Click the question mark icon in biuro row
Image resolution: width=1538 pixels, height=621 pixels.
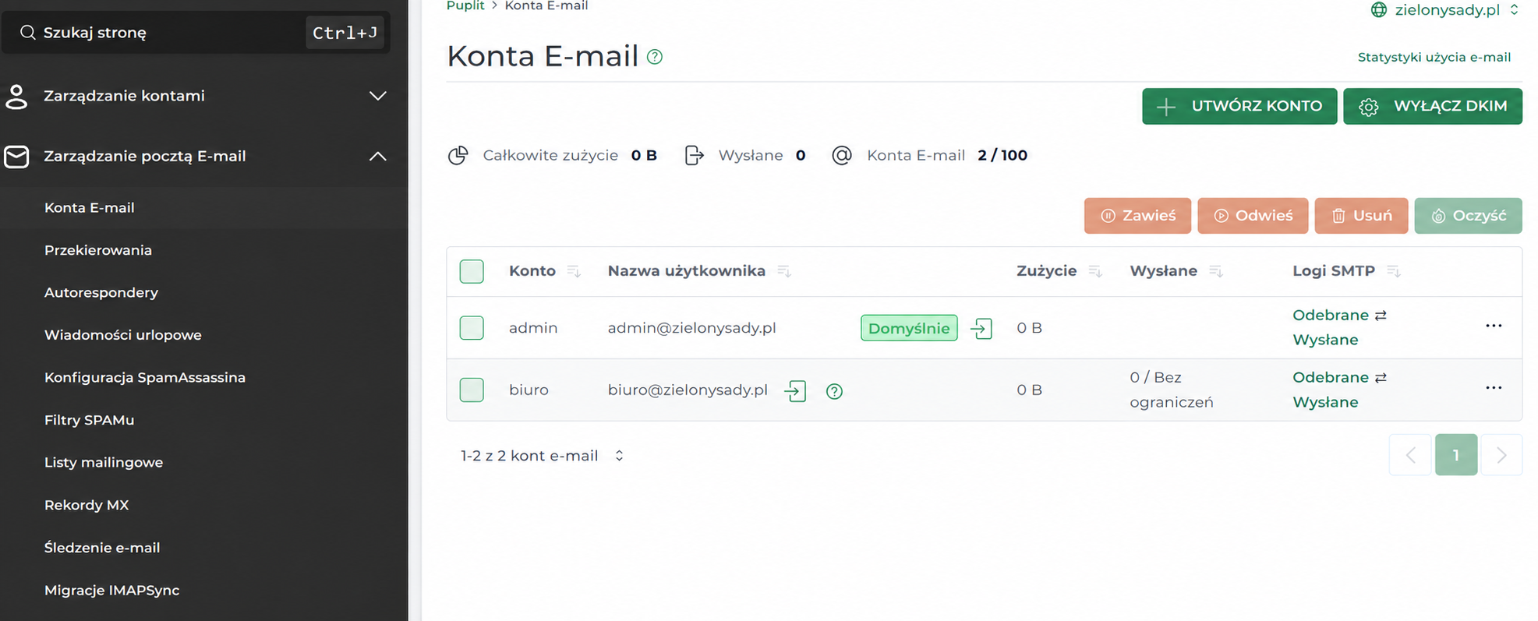[x=834, y=391]
